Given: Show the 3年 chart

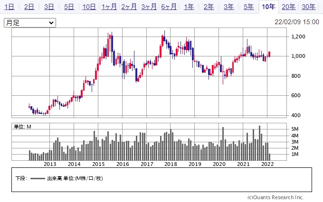Looking at the screenshot, I should 229,7.
